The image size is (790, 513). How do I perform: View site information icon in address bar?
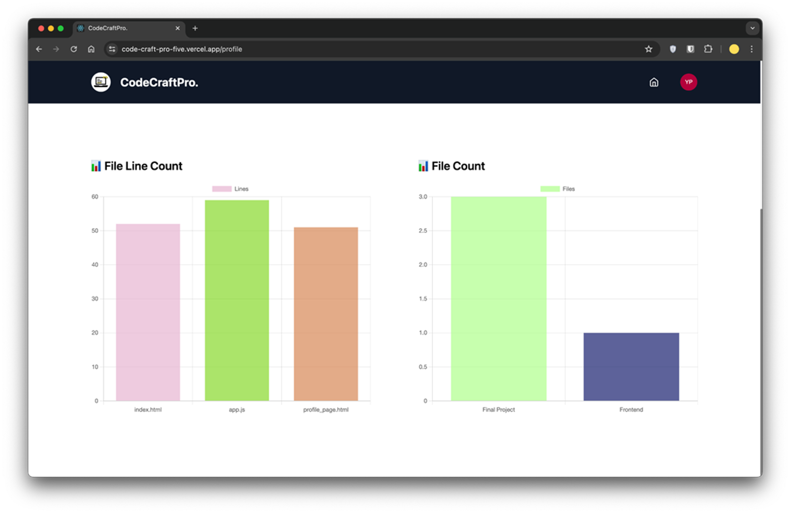tap(112, 49)
